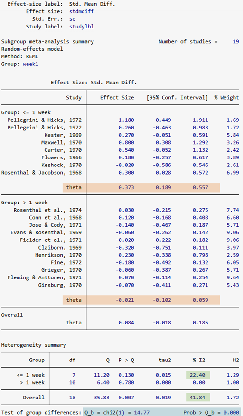Click the highlighted 22.40 I2 value
The width and height of the screenshot is (243, 416).
[x=197, y=375]
